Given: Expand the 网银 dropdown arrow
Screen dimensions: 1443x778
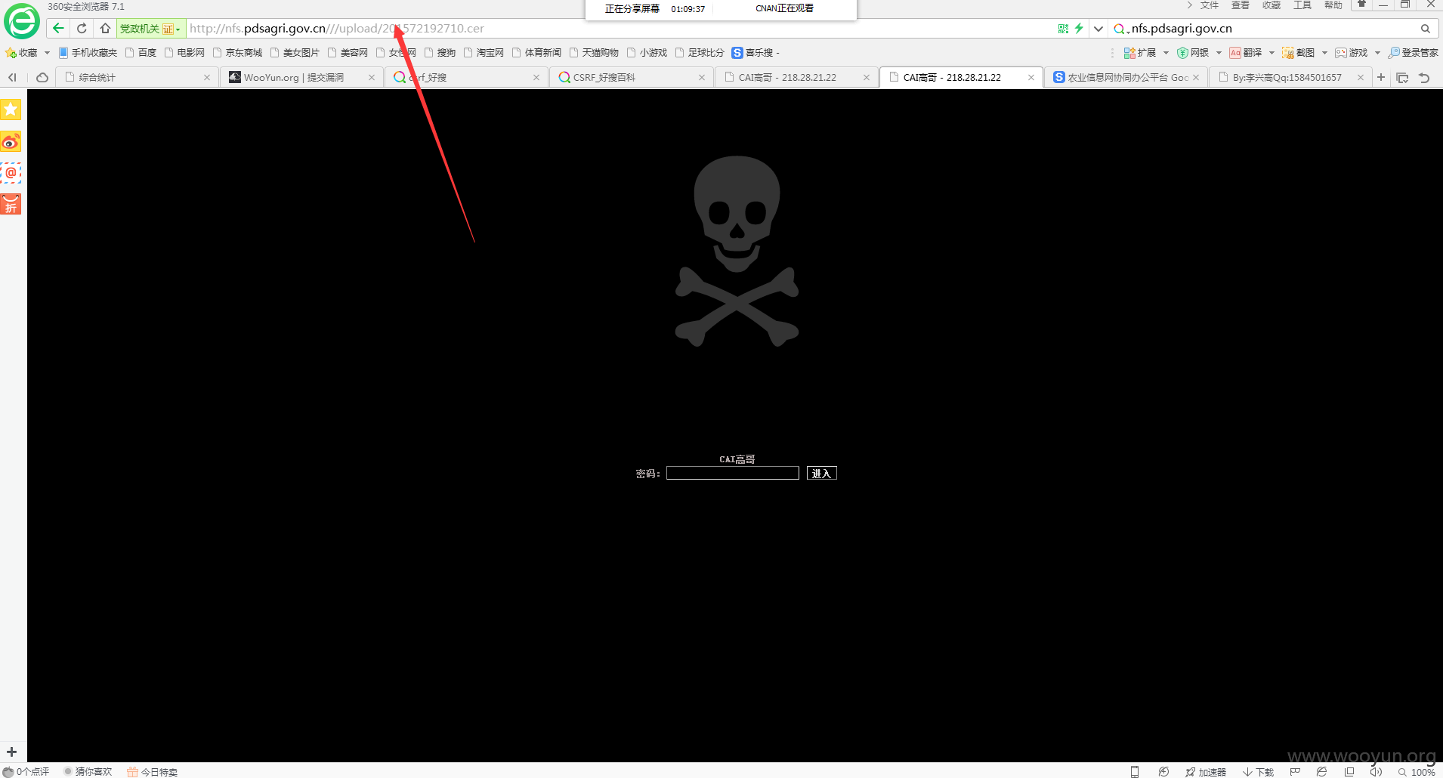Looking at the screenshot, I should click(1219, 53).
